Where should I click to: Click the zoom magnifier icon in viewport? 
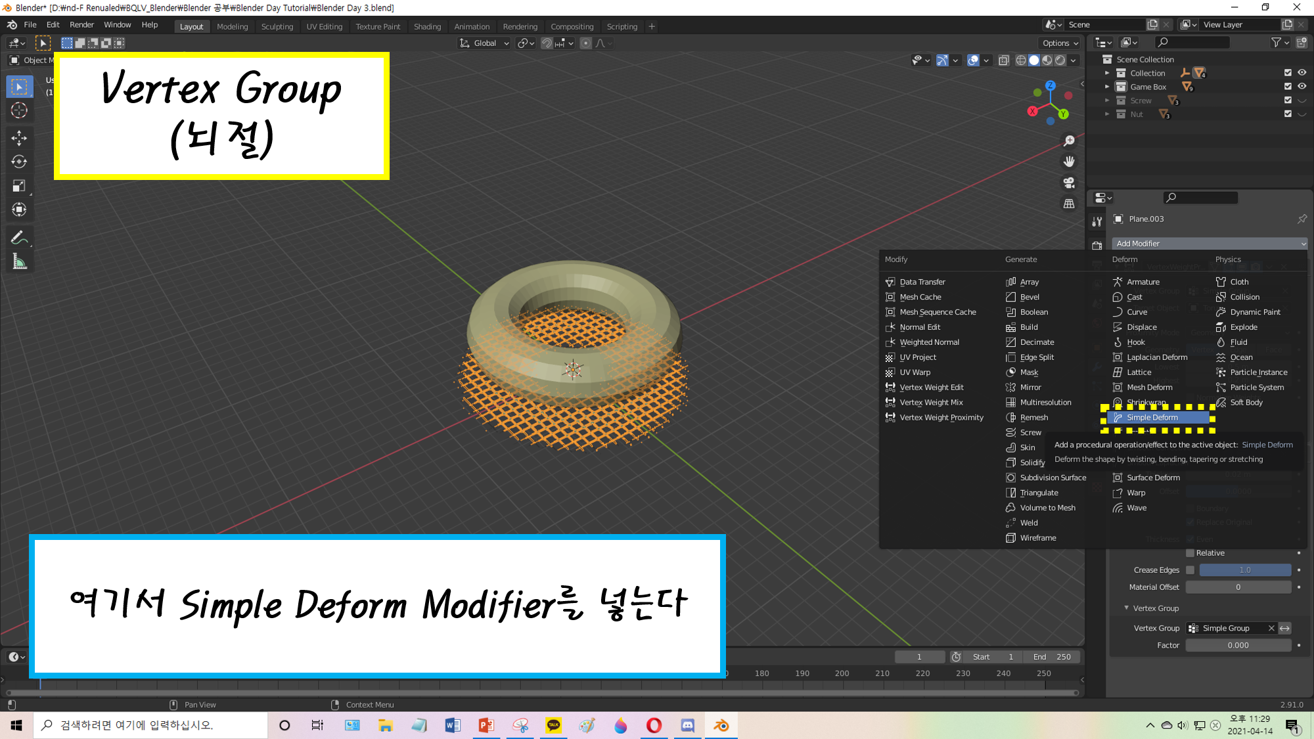click(x=1069, y=141)
